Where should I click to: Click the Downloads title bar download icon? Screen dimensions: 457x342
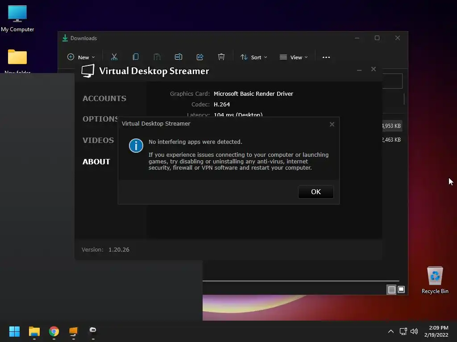65,38
